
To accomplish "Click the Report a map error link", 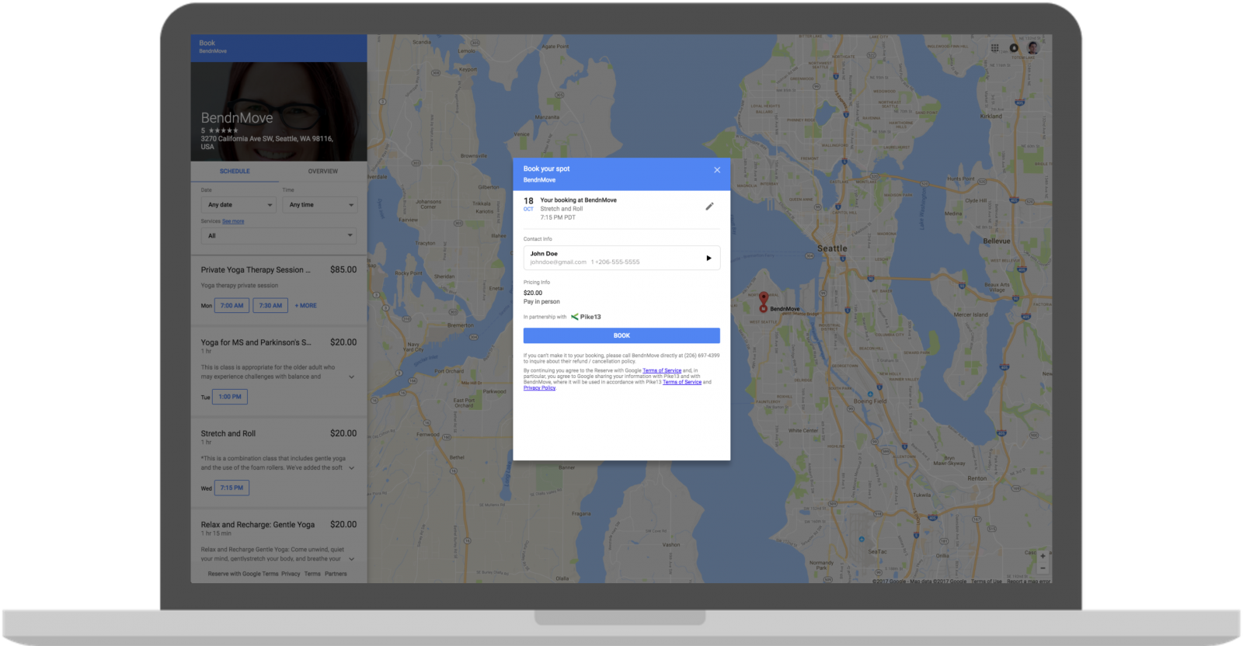I will pos(1029,581).
